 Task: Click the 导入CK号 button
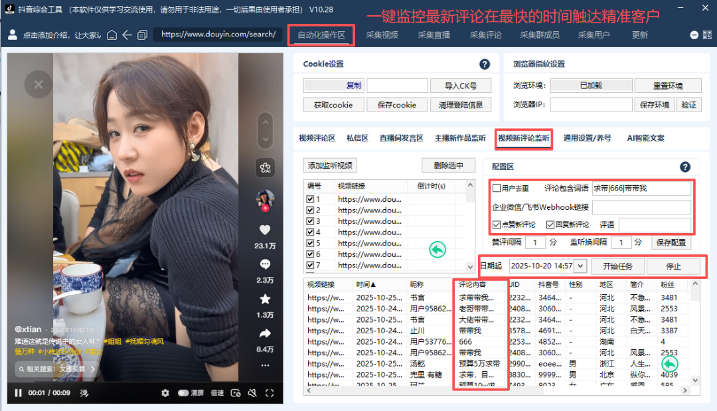pos(461,86)
